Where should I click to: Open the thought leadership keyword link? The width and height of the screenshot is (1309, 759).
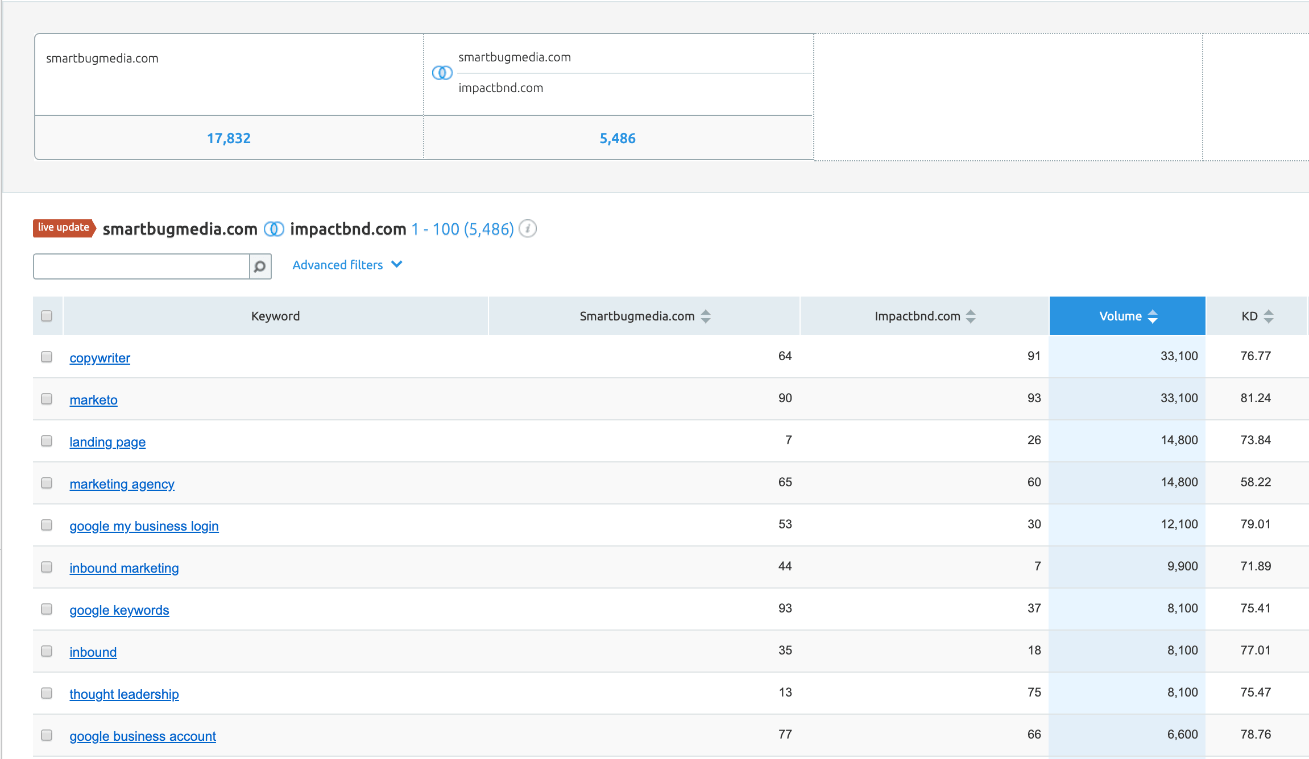tap(124, 694)
